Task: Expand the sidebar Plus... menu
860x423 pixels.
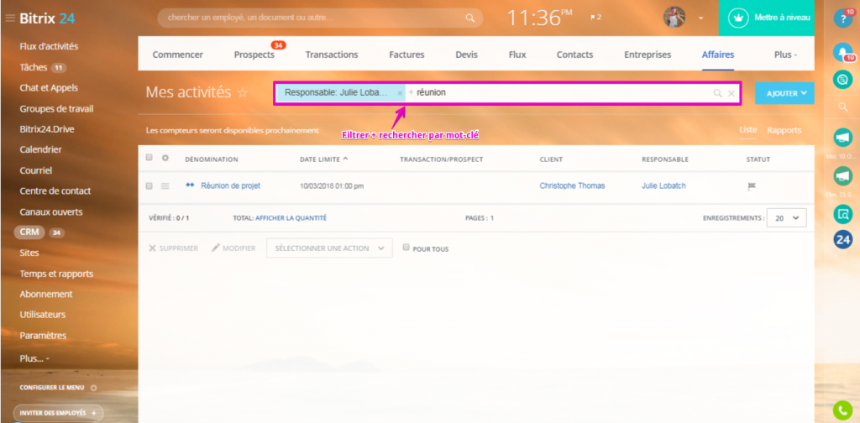Action: pyautogui.click(x=34, y=358)
